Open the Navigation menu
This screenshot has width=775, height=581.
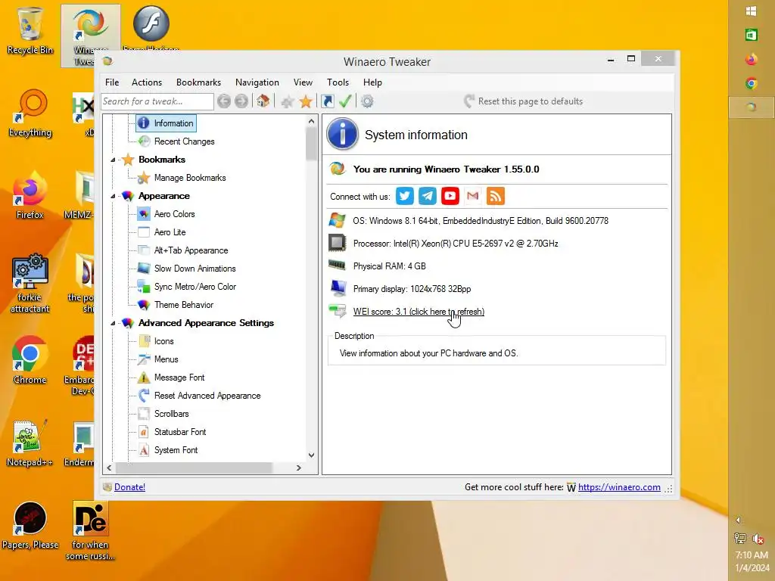pos(257,82)
